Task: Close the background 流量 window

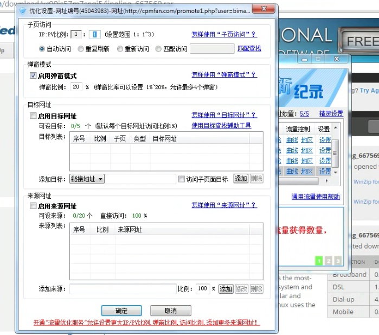Action: pos(337,59)
